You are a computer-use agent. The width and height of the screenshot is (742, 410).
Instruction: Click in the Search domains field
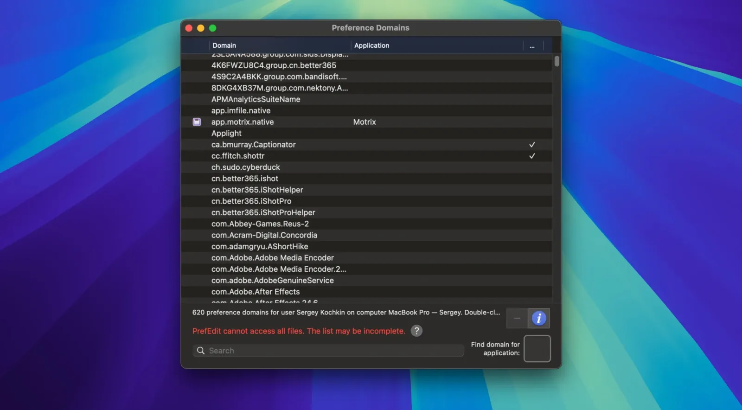[334, 351]
